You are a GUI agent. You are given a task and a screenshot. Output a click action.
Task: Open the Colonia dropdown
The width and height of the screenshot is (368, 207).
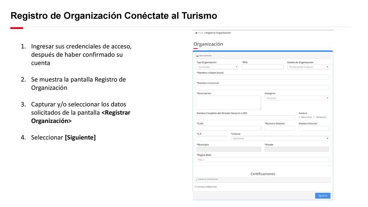280,138
